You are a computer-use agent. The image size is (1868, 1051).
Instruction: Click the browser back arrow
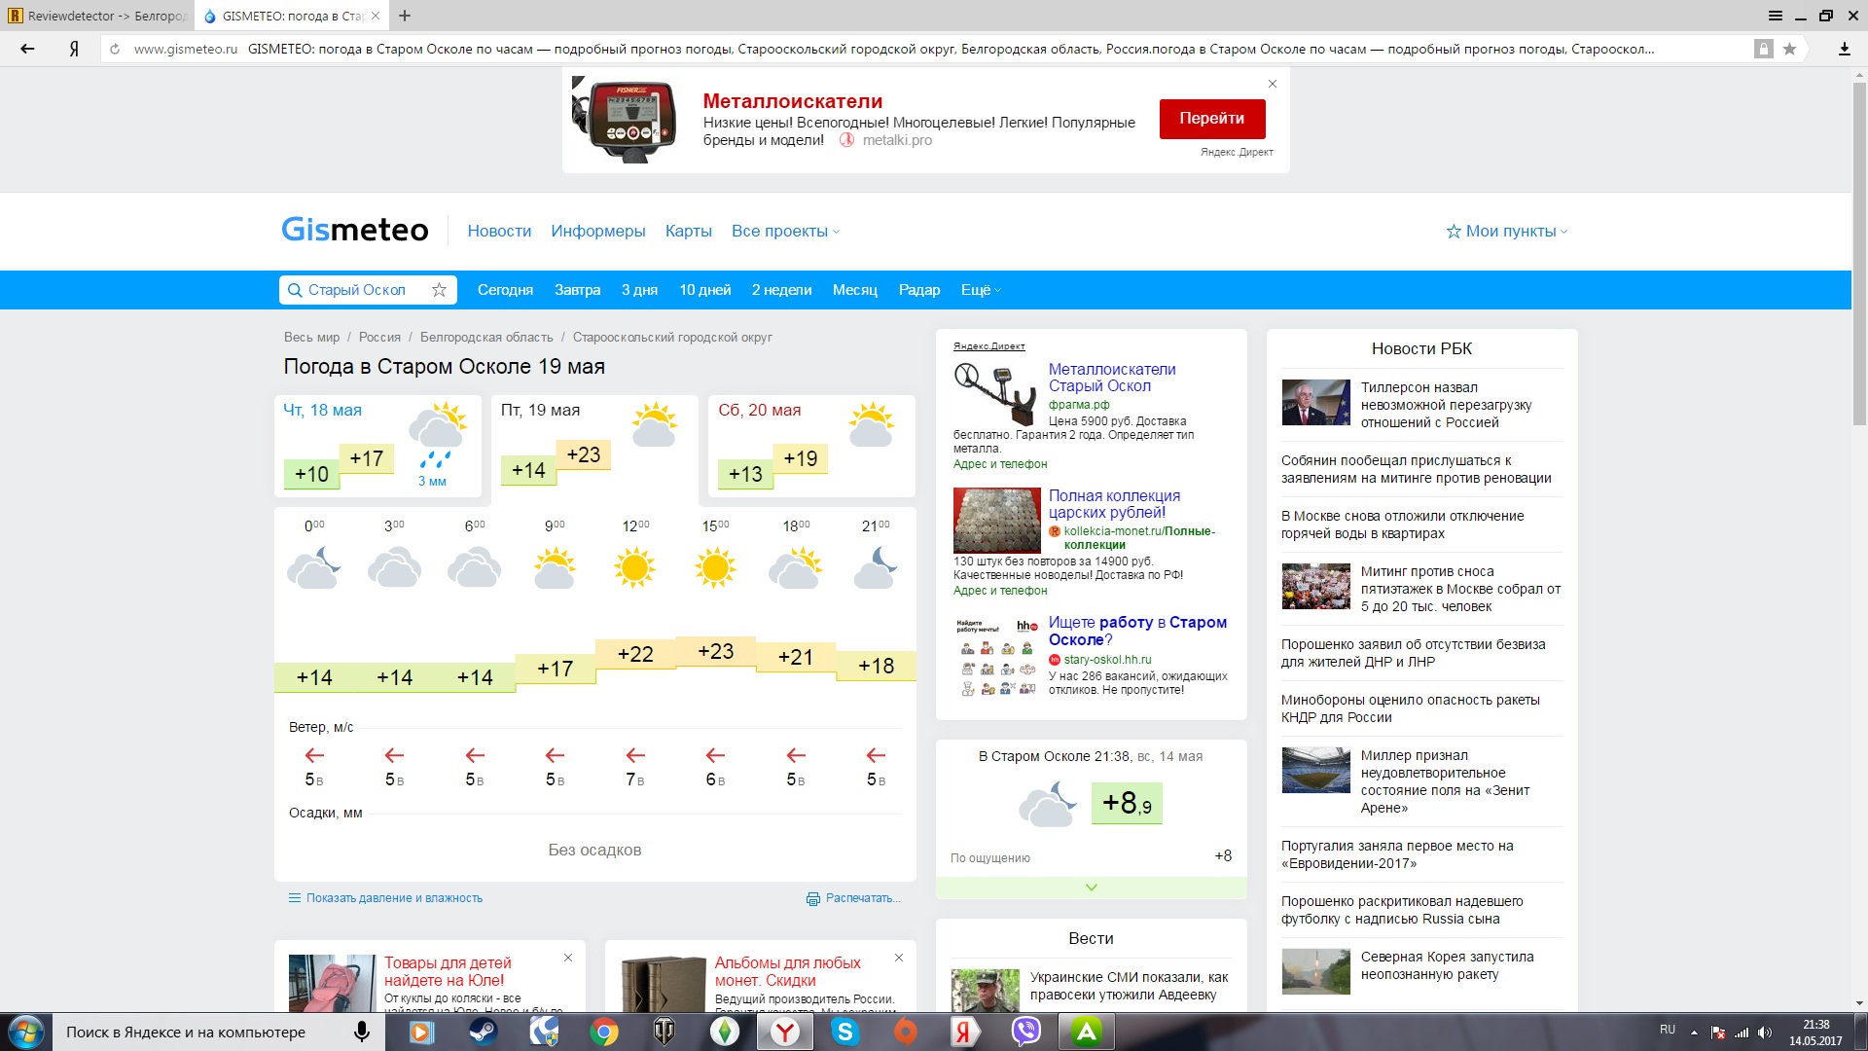tap(27, 49)
